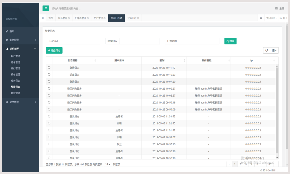Open the 主题 theme settings in the top bar
This screenshot has width=290, height=174.
point(280,8)
